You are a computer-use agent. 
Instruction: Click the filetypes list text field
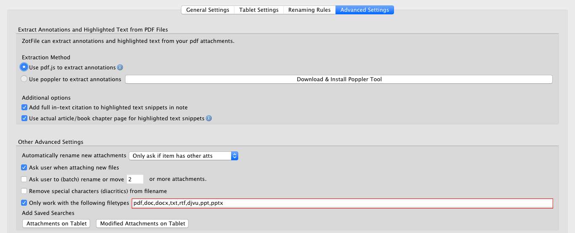click(x=342, y=203)
